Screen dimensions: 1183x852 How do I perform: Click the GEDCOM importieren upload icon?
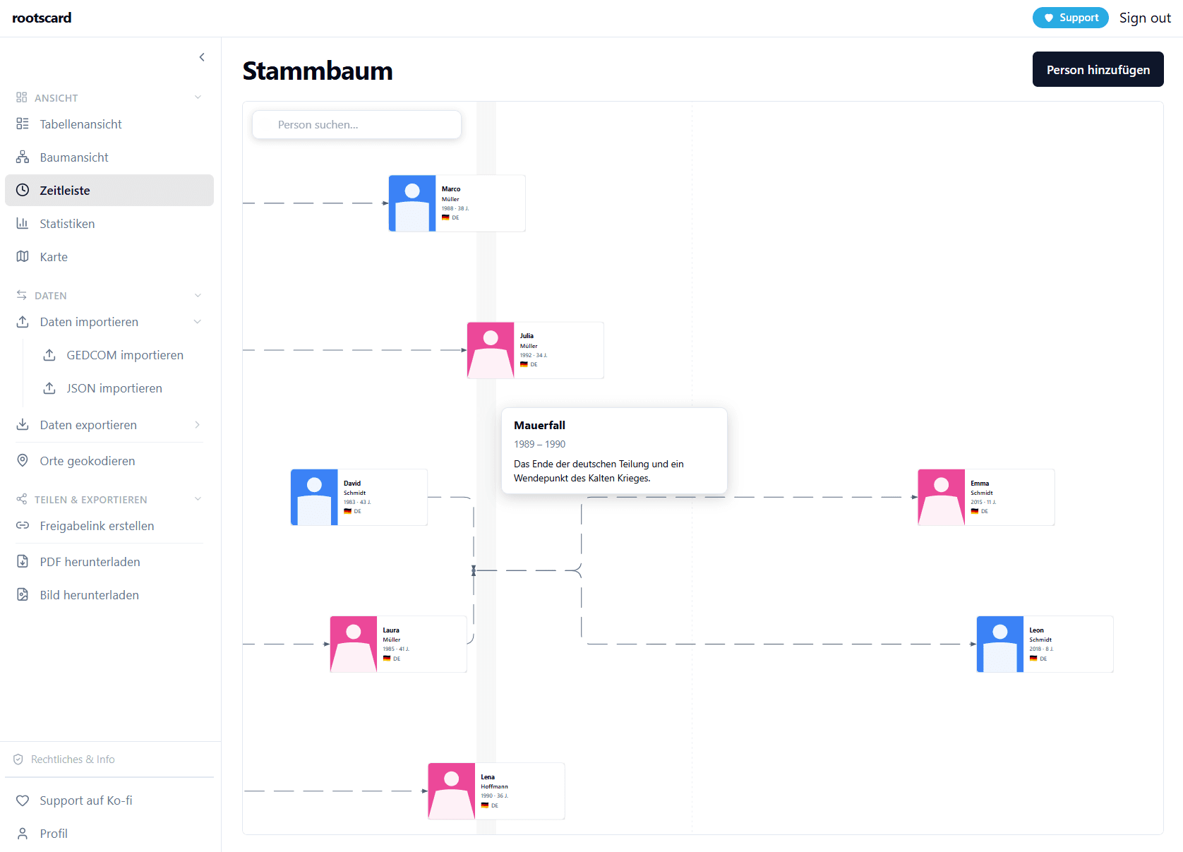point(49,355)
